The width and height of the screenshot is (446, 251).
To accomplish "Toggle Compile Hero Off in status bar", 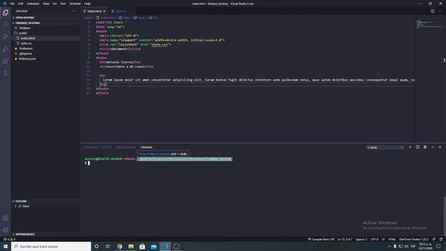I will point(321,239).
